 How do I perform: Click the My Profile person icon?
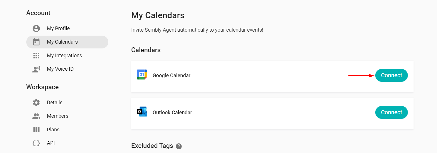(x=36, y=28)
